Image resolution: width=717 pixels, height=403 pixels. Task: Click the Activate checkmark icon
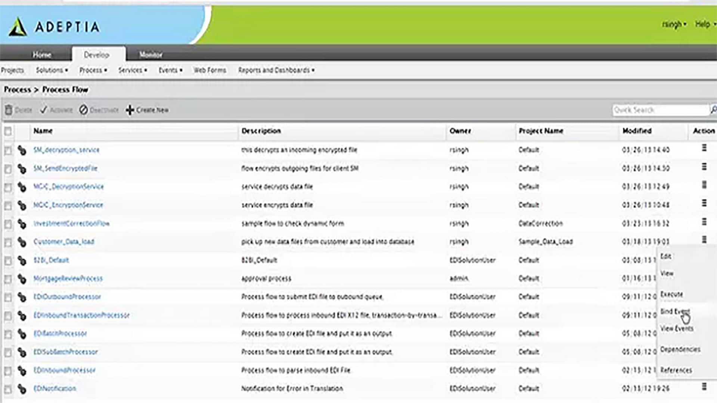[x=44, y=110]
